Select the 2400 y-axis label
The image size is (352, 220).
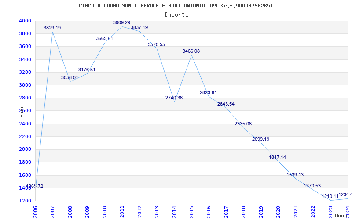click(26, 124)
